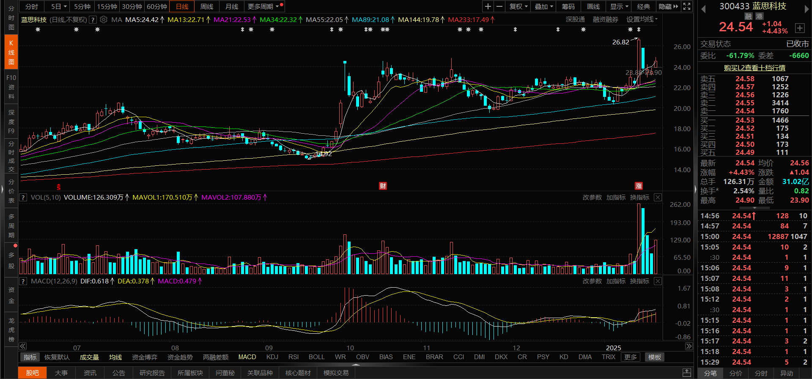
Task: Click the 财 financial marker on the chart
Action: [383, 186]
